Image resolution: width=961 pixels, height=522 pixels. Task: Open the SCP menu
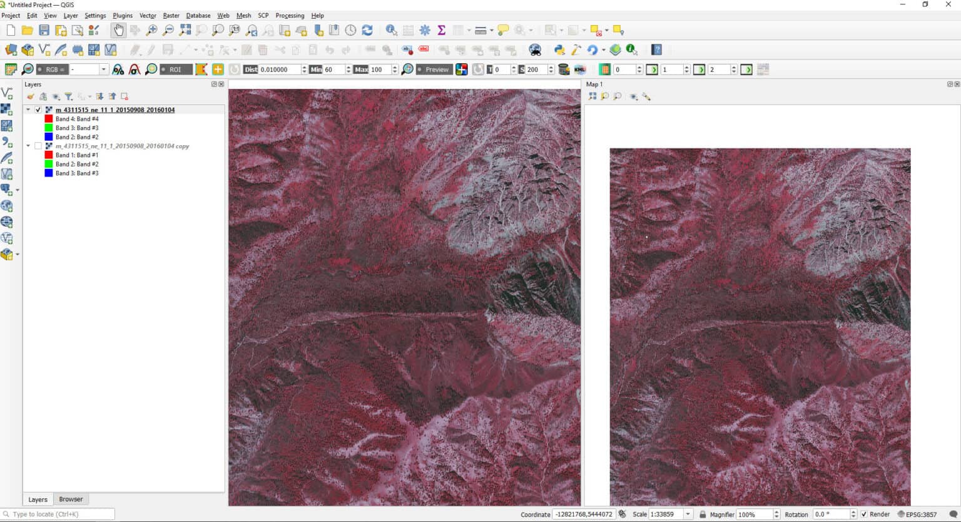(263, 16)
